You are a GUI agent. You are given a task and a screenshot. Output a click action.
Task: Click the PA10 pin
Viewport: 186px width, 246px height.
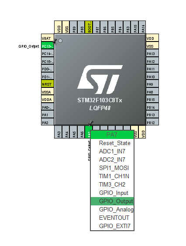(152, 76)
